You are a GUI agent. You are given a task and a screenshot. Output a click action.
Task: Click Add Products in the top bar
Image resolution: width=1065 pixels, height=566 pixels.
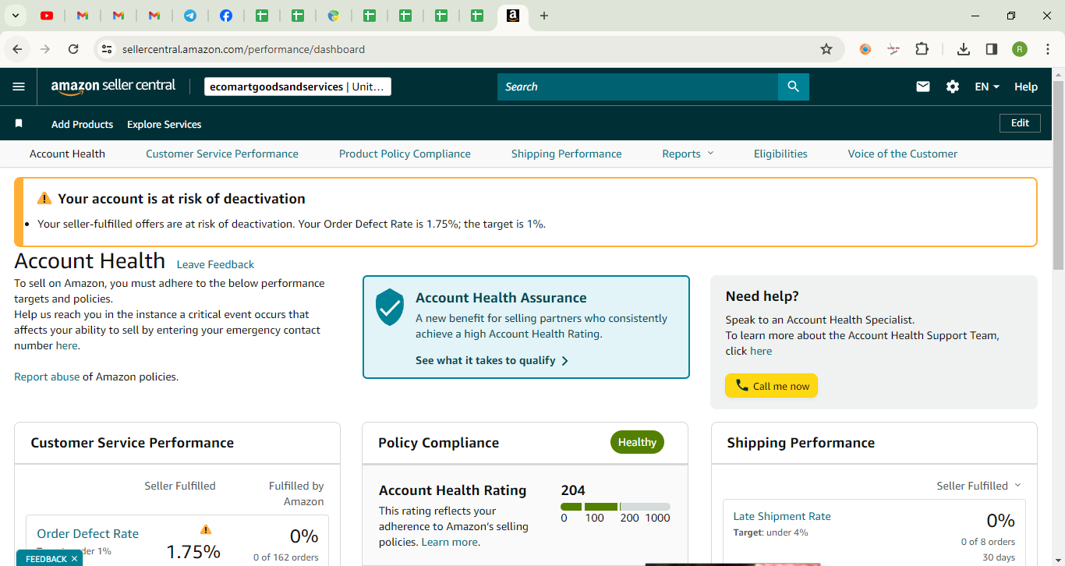82,124
